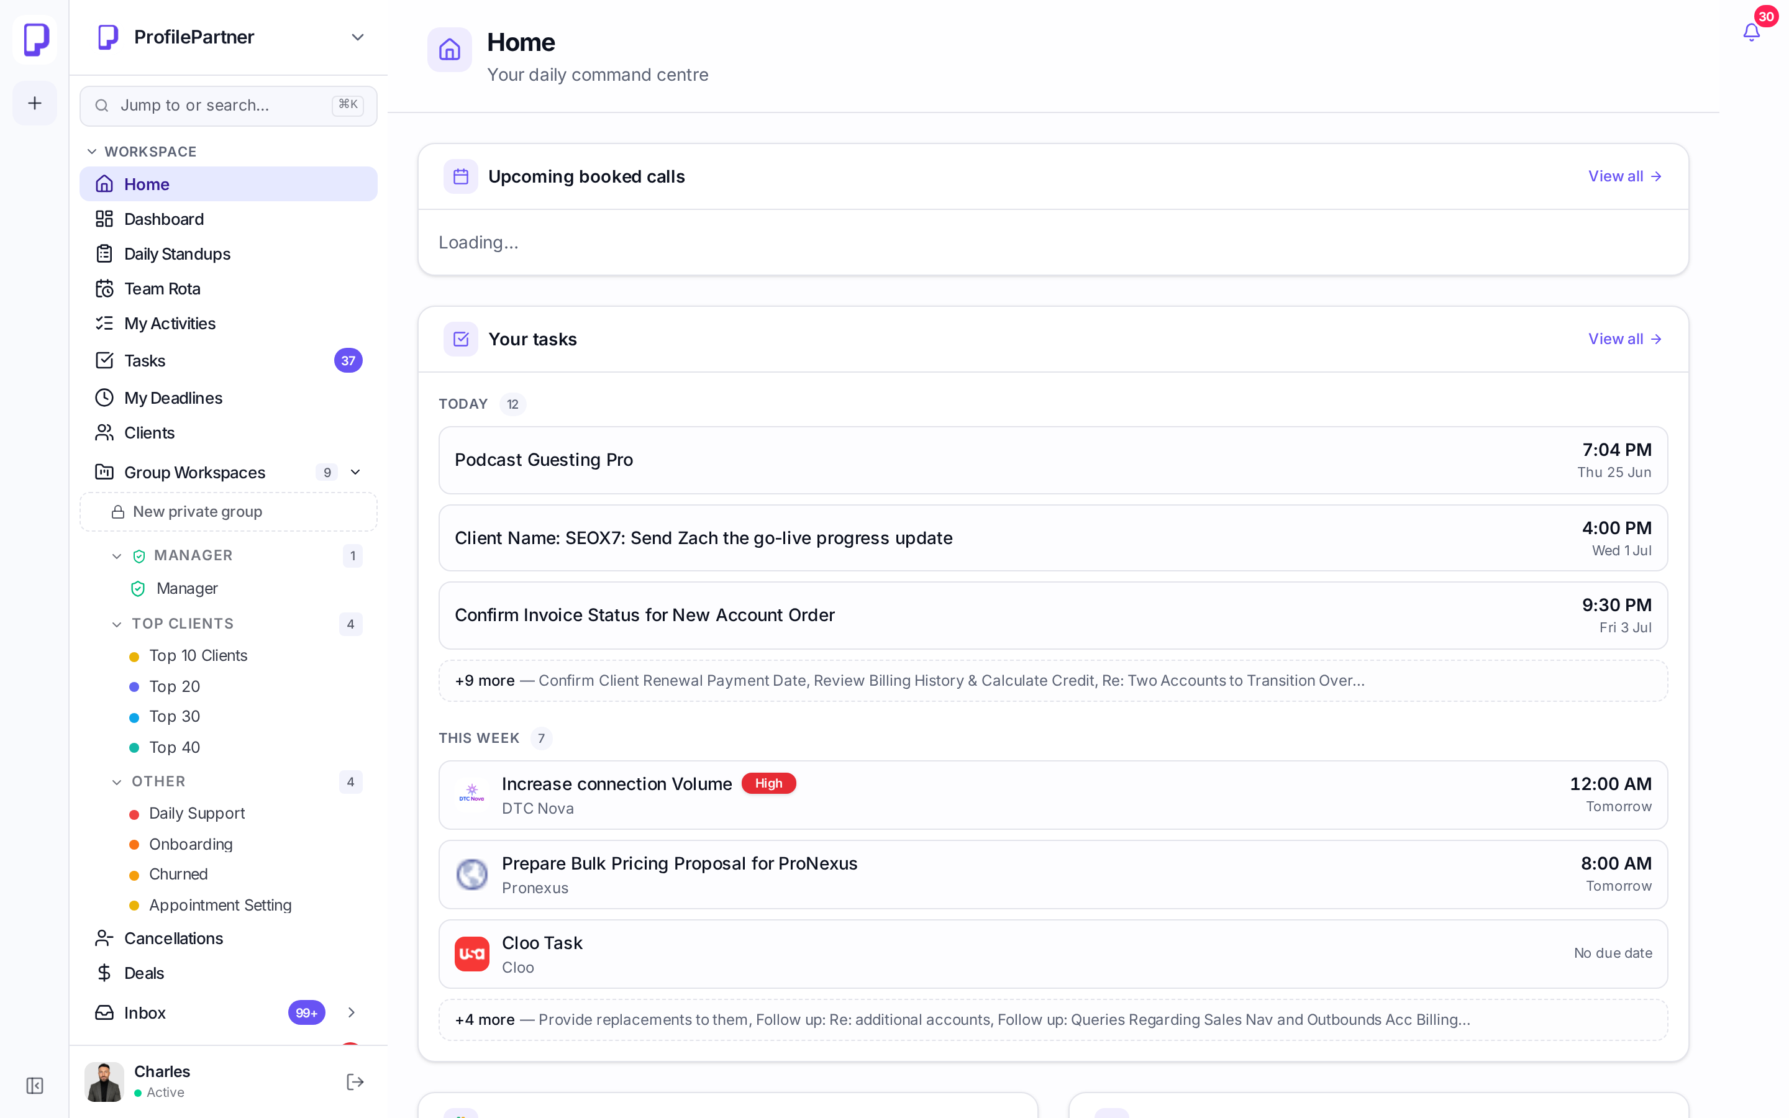Click the logout icon beside Charles
Screen dimensions: 1789x1118
(355, 1082)
